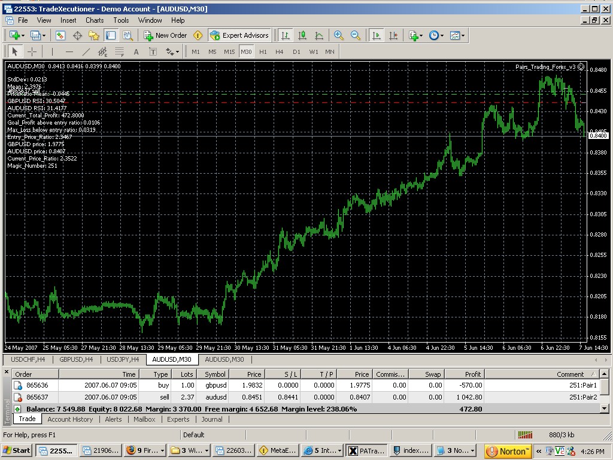Toggle the Terminal panel icon
This screenshot has width=613, height=460.
click(111, 35)
